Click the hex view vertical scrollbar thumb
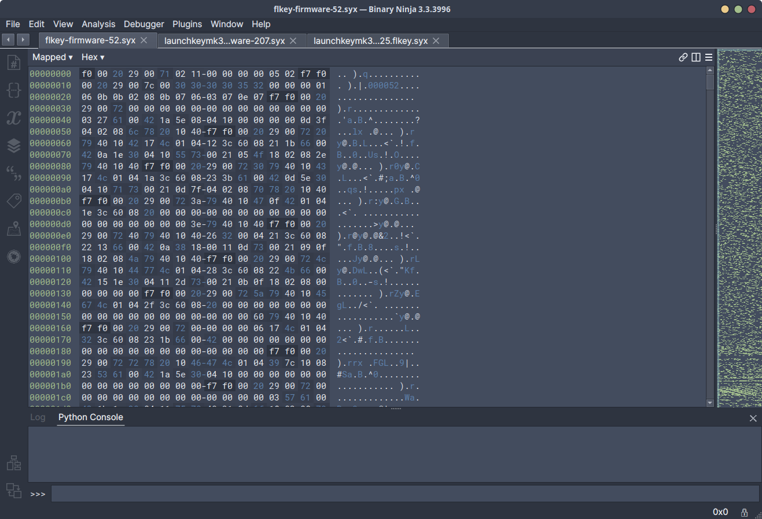The image size is (762, 519). [710, 81]
